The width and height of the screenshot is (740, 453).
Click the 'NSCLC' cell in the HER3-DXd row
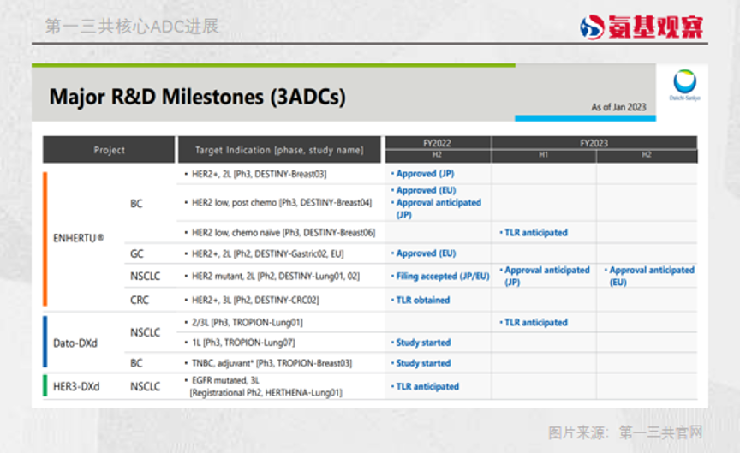(x=146, y=386)
